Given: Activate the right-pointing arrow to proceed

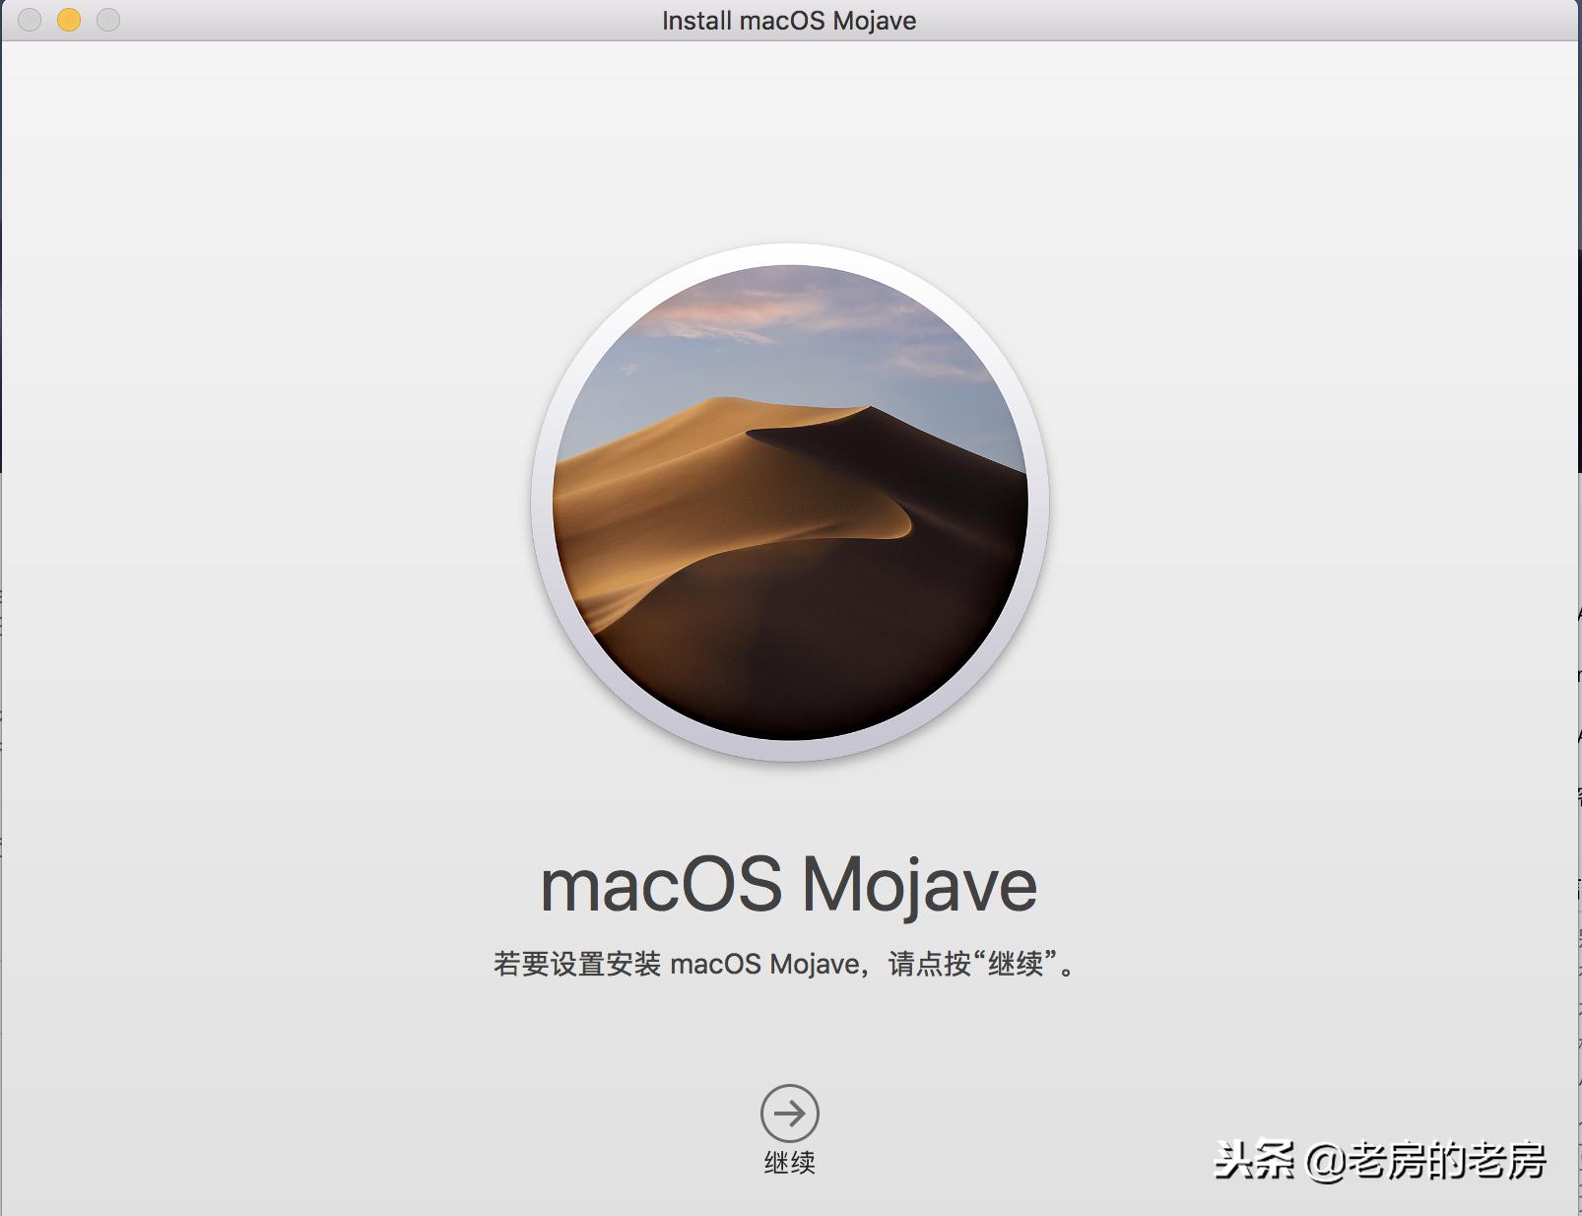Looking at the screenshot, I should click(788, 1112).
